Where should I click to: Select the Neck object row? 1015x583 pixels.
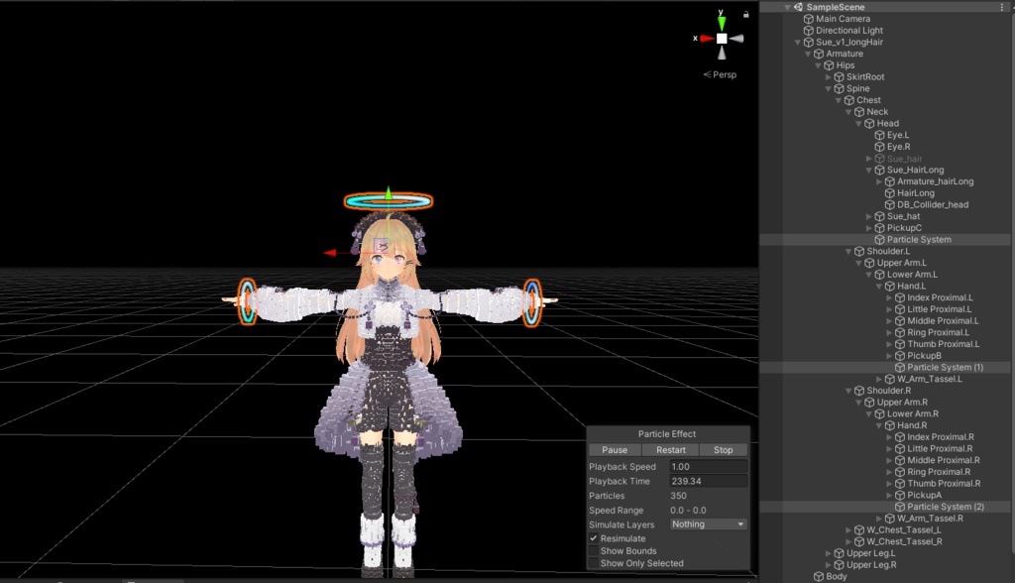884,112
